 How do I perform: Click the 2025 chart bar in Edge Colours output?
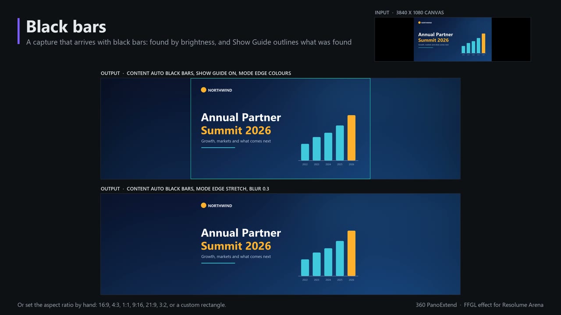click(x=340, y=143)
